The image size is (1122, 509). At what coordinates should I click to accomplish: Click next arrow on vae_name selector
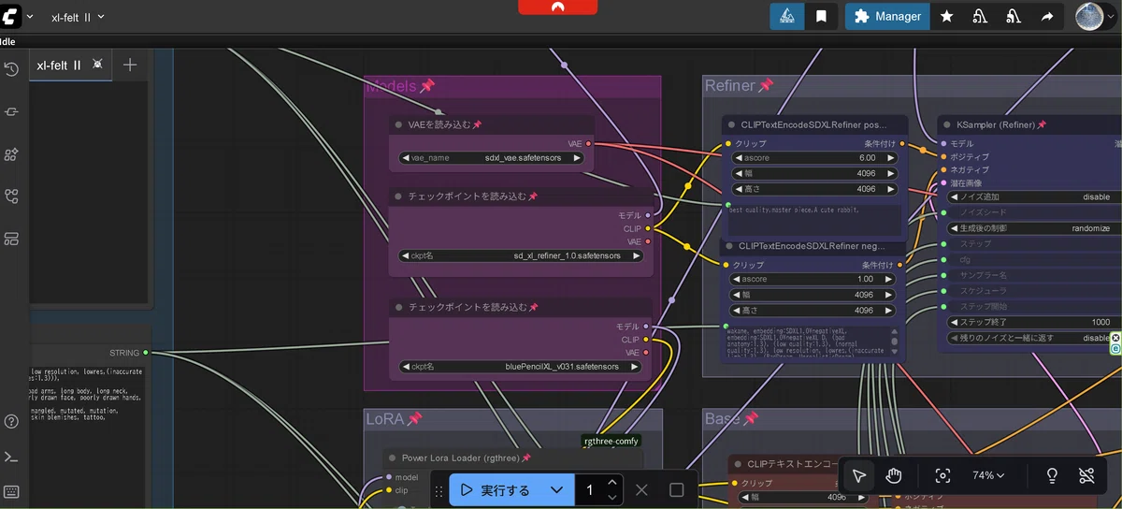(x=577, y=158)
